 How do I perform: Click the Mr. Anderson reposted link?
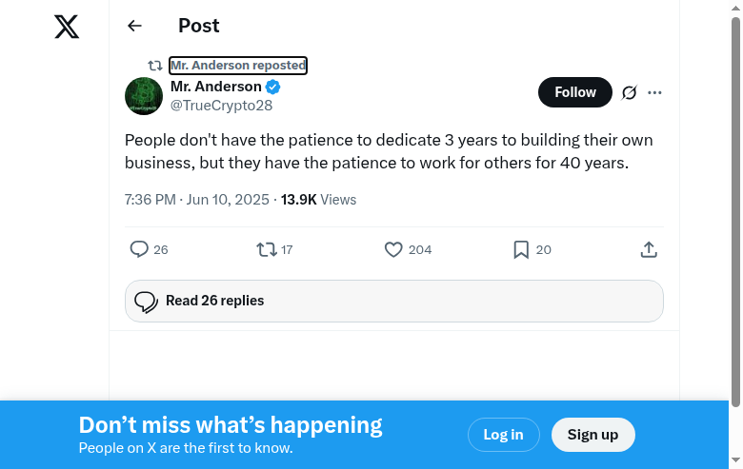click(238, 66)
